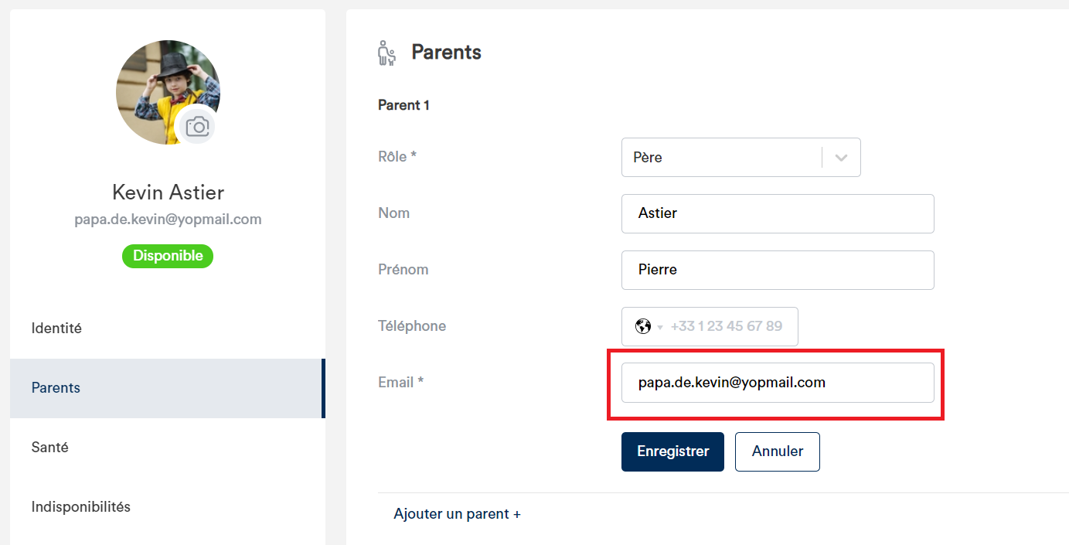The width and height of the screenshot is (1069, 545).
Task: Click the camera icon on profile photo
Action: coord(197,126)
